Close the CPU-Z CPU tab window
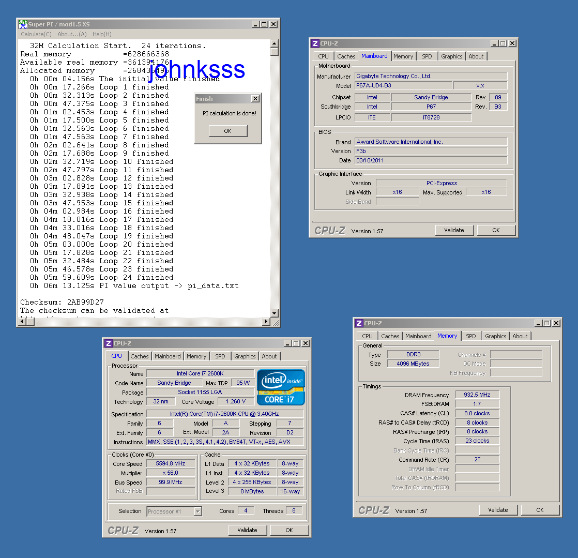Image resolution: width=578 pixels, height=558 pixels. 305,343
